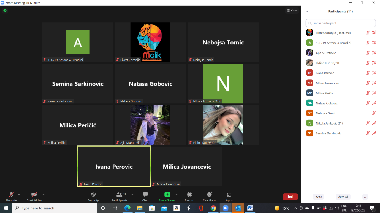The width and height of the screenshot is (380, 213).
Task: Click the Share Screen icon
Action: point(167,195)
